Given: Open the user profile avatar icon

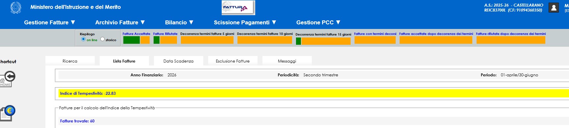Looking at the screenshot, I should 554,8.
